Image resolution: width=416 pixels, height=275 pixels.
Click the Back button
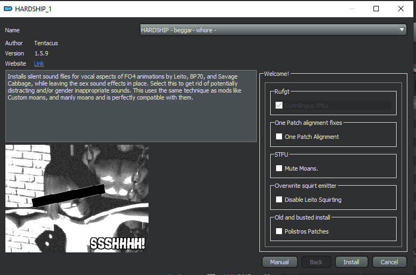point(316,262)
